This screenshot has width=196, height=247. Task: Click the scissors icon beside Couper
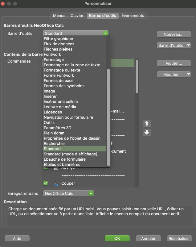pos(55,183)
